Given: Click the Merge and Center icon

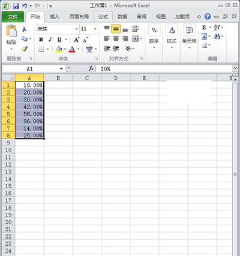Looking at the screenshot, I should (135, 38).
